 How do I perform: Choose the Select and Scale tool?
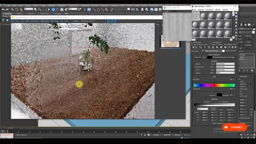pyautogui.click(x=62, y=10)
